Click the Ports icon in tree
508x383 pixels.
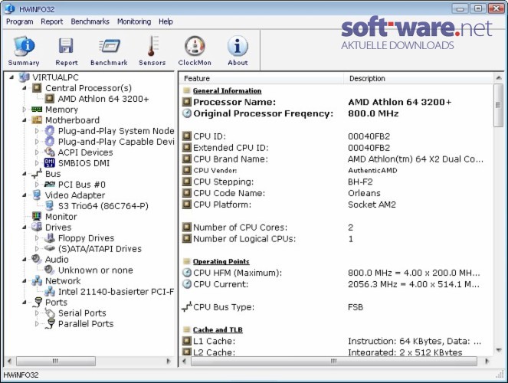38,302
